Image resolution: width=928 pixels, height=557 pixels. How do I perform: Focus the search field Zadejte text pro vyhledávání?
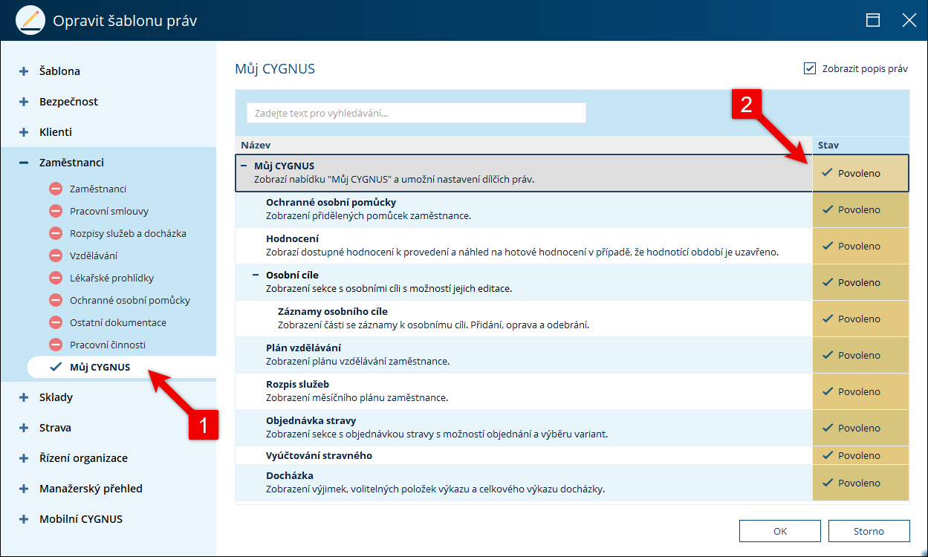pyautogui.click(x=416, y=113)
